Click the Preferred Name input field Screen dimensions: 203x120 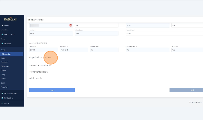(164, 34)
